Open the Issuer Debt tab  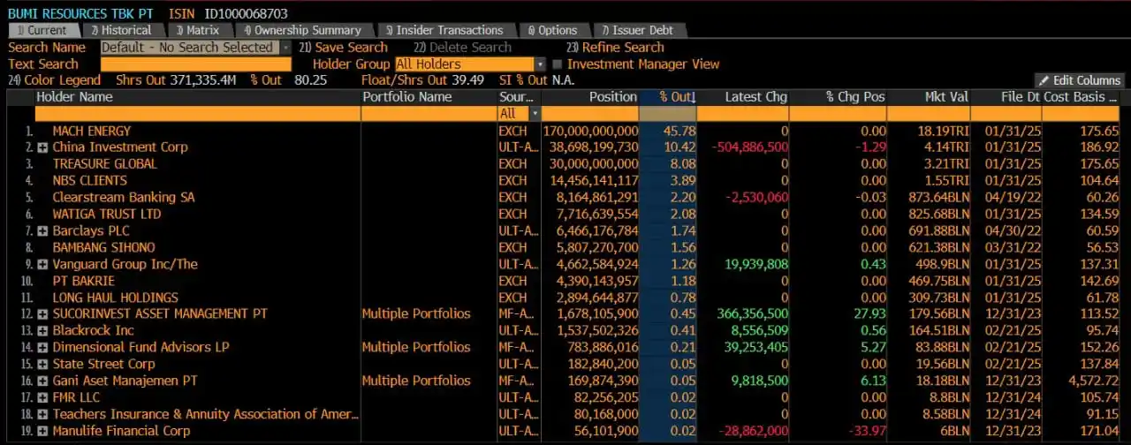pyautogui.click(x=636, y=30)
